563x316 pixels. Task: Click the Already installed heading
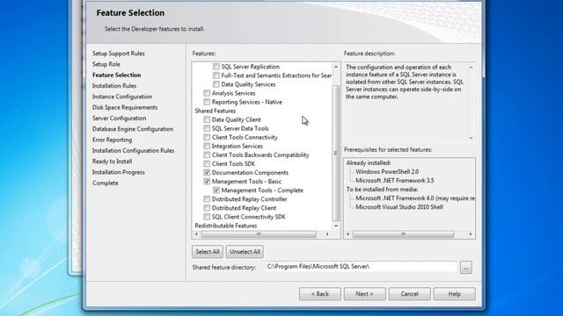tap(369, 163)
